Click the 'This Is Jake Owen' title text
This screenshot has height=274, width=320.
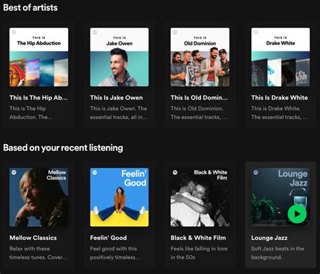[x=116, y=98]
